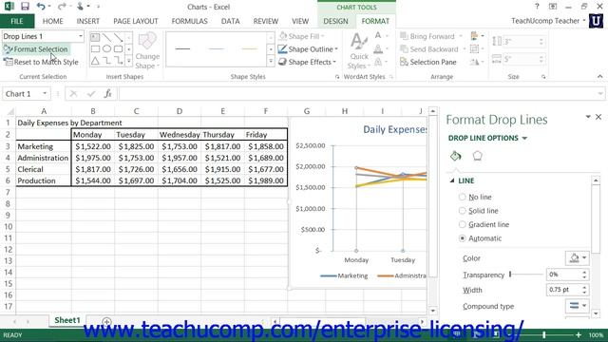Choose the orange line shape style
Image resolution: width=608 pixels, height=342 pixels.
coord(249,48)
